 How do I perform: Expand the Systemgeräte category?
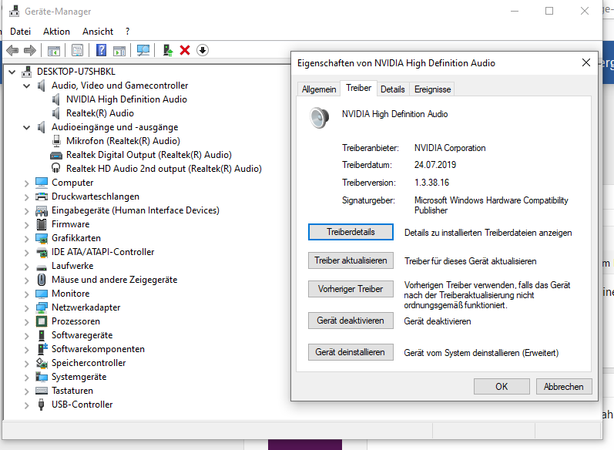[x=27, y=377]
